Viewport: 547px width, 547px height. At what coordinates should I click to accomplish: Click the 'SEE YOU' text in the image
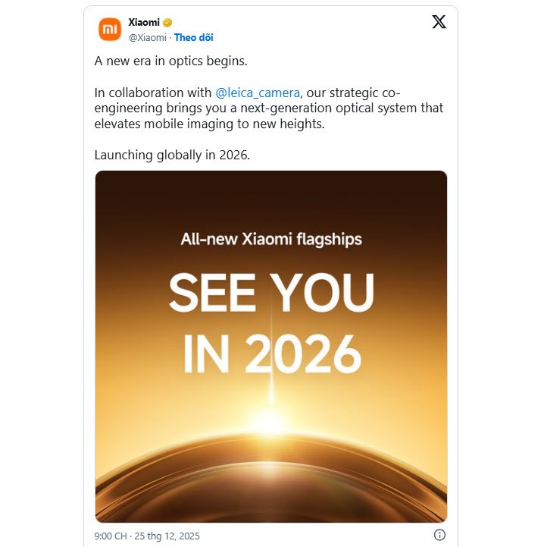271,293
